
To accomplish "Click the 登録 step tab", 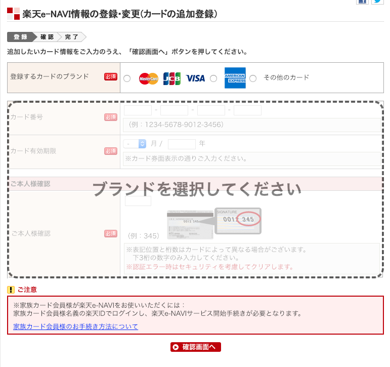I will [x=21, y=37].
